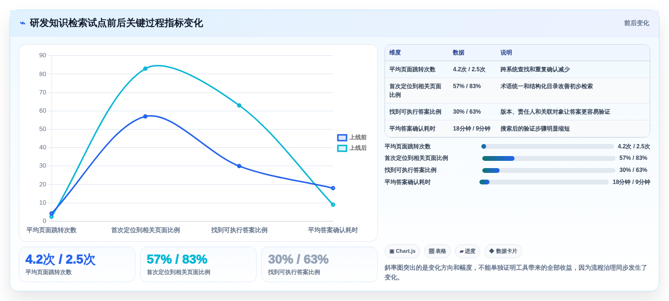The image size is (669, 301).
Task: Select the Chart.js tag chip
Action: (402, 251)
